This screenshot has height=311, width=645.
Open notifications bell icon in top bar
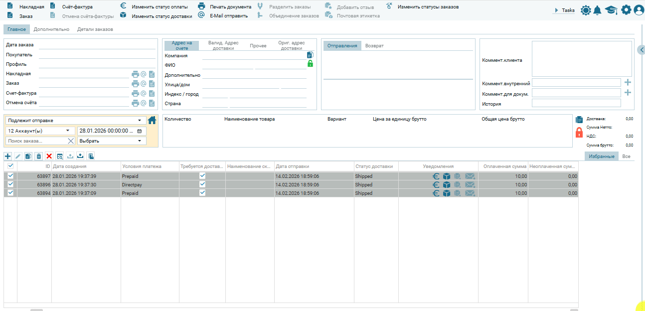(597, 10)
